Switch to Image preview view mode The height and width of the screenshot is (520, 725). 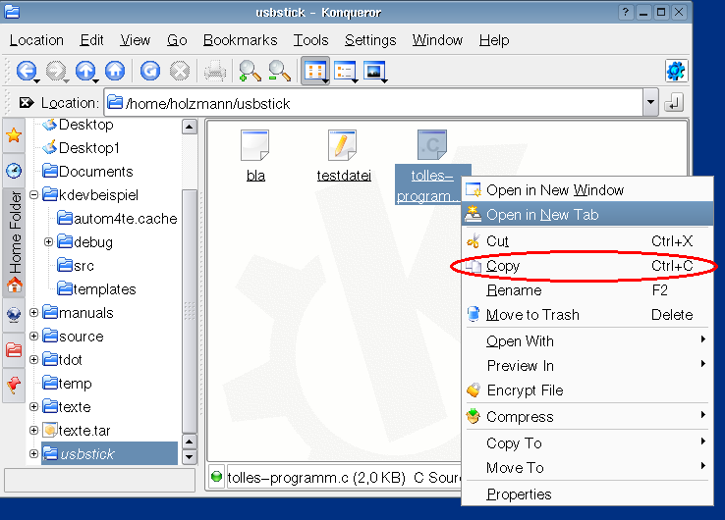coord(375,72)
